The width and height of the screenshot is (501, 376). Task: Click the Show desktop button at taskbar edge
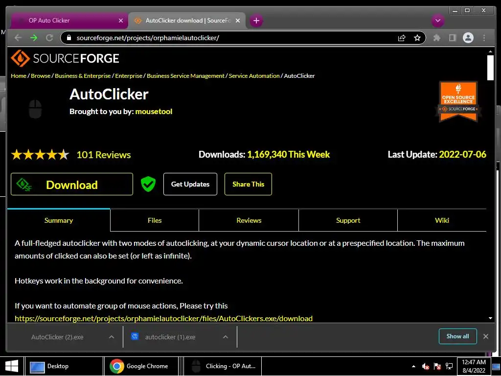tap(496, 366)
